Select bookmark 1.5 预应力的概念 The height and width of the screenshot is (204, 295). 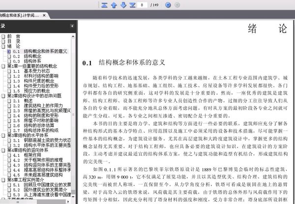pos(31,91)
